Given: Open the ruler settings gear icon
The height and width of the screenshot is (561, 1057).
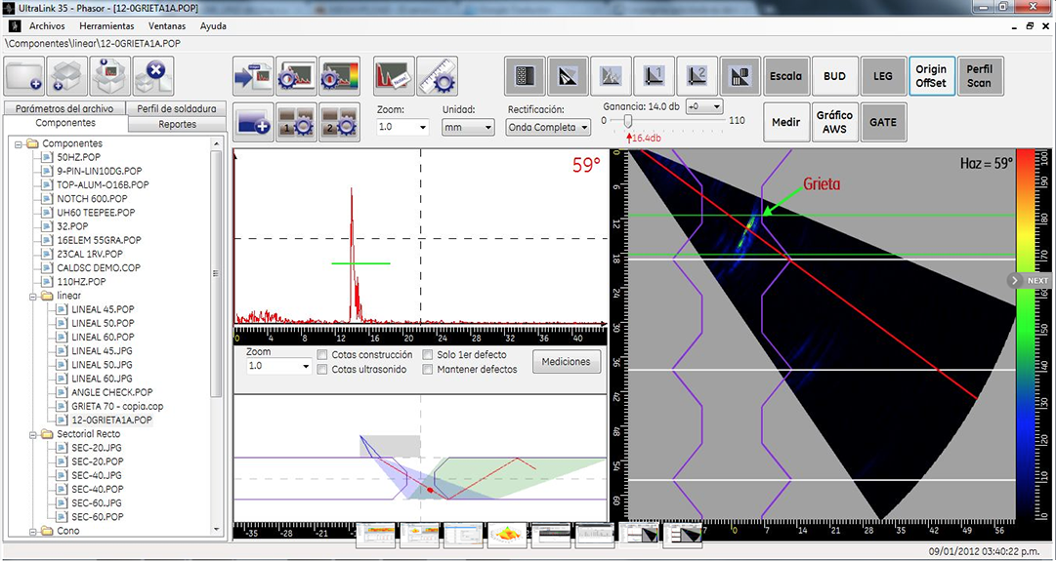Looking at the screenshot, I should (437, 76).
